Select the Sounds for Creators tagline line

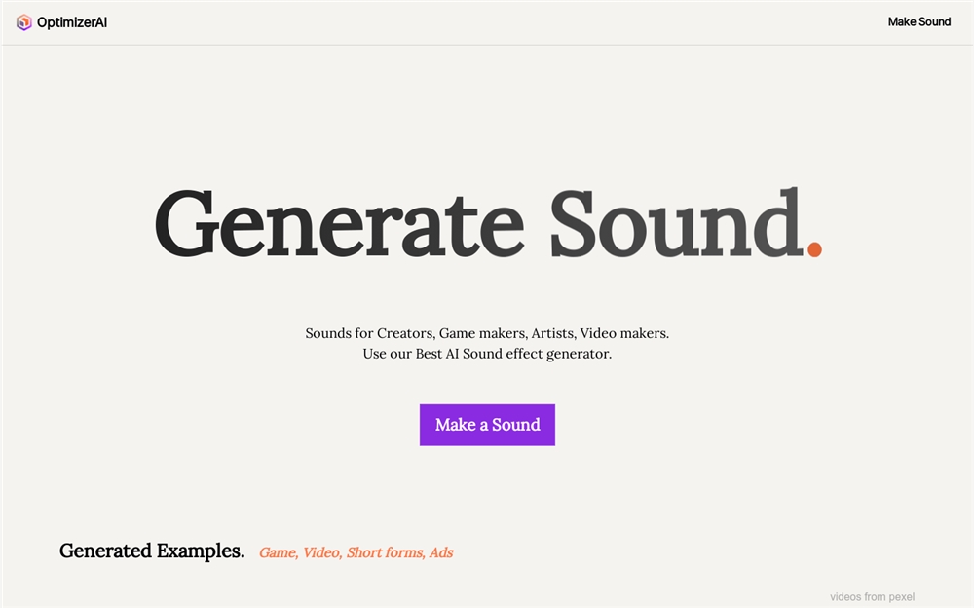(487, 333)
